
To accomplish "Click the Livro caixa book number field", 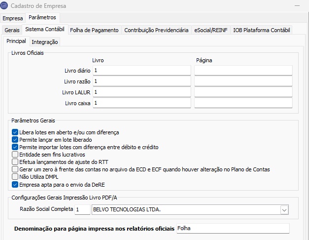I will click(x=142, y=103).
